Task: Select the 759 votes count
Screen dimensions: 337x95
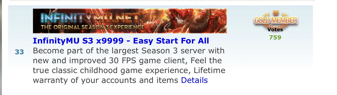Action: (x=275, y=37)
